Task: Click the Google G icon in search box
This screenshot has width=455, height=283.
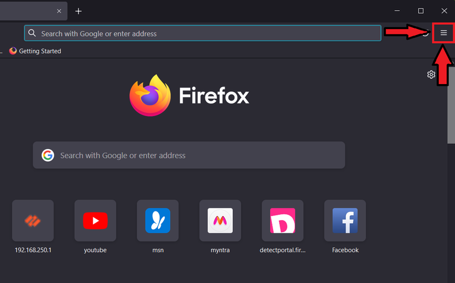Action: click(48, 155)
